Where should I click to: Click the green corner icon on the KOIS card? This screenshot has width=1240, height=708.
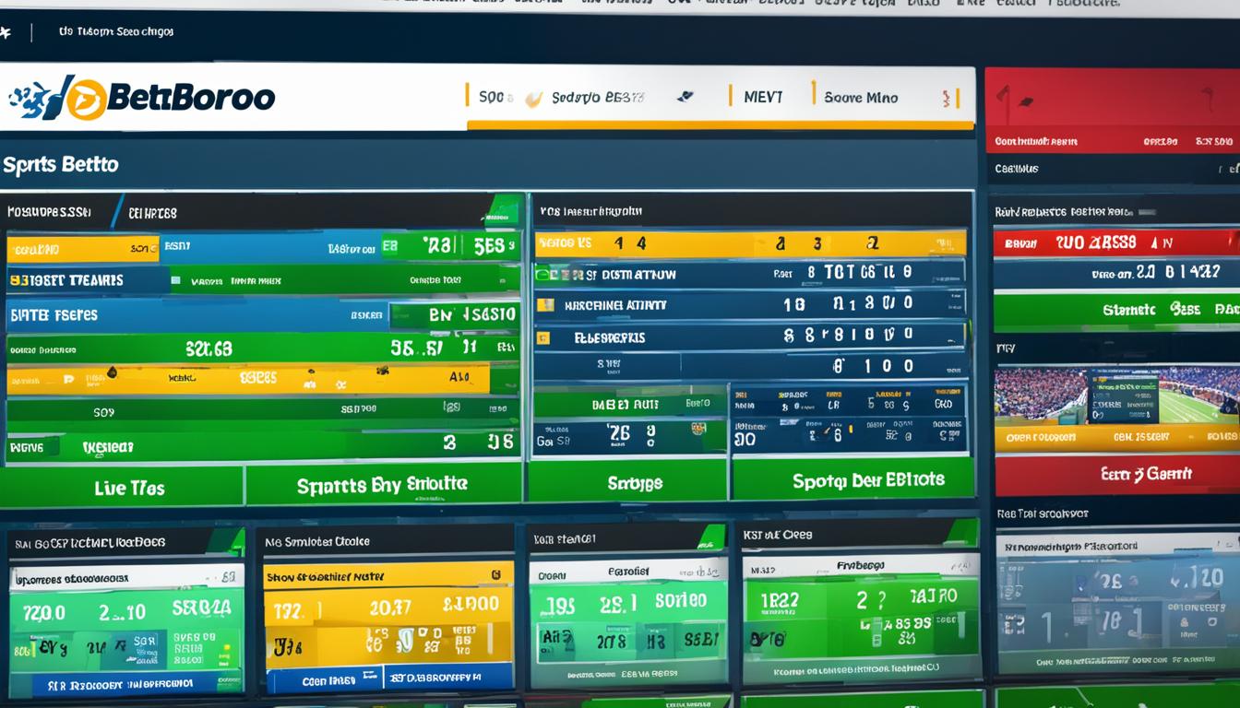[x=710, y=537]
